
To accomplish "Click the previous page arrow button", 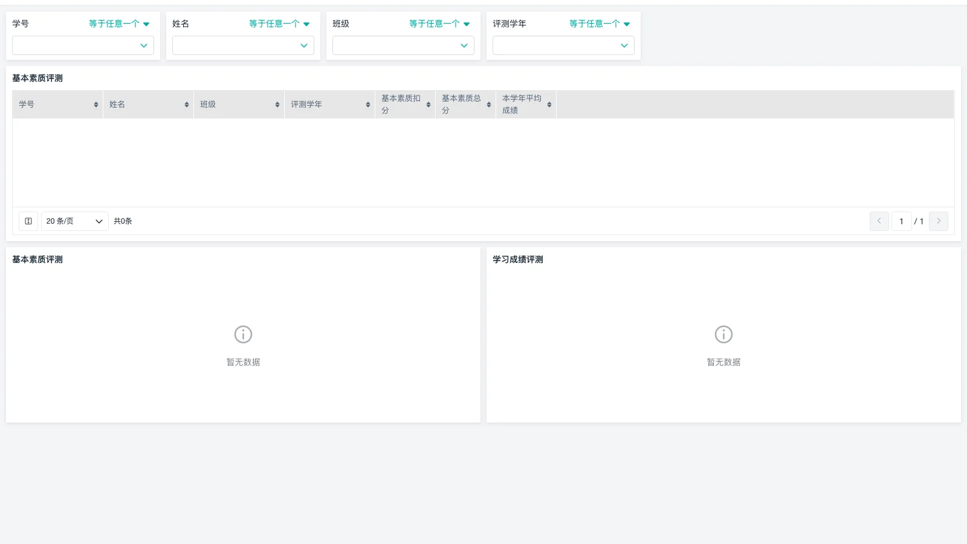I will click(x=879, y=221).
